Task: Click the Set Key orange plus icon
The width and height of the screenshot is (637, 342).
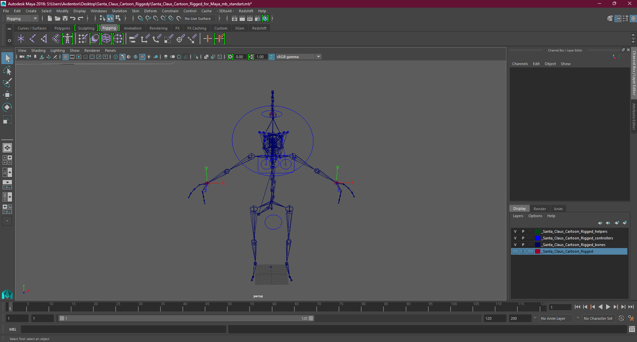Action: [x=208, y=39]
